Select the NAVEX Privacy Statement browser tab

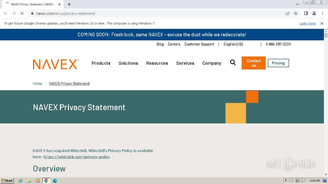click(33, 4)
